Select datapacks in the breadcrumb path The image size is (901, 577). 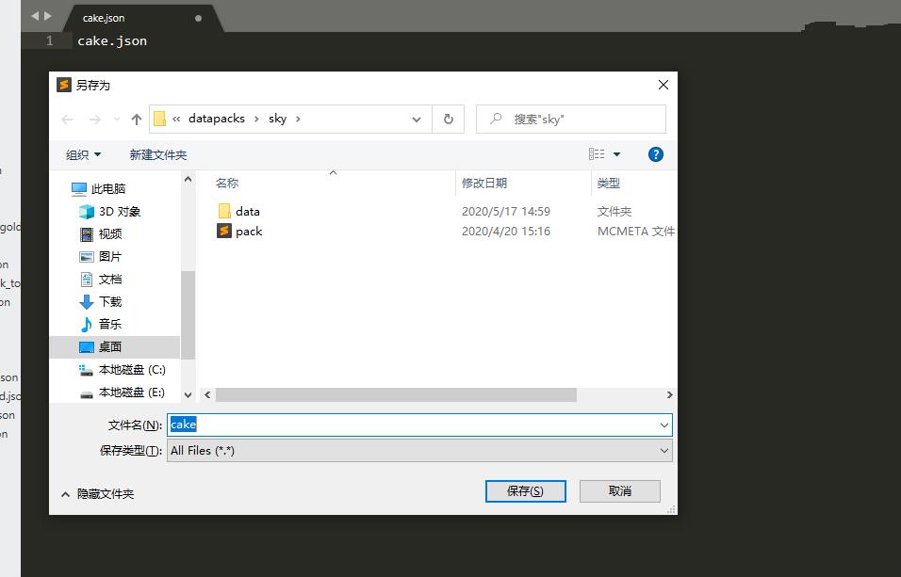217,119
